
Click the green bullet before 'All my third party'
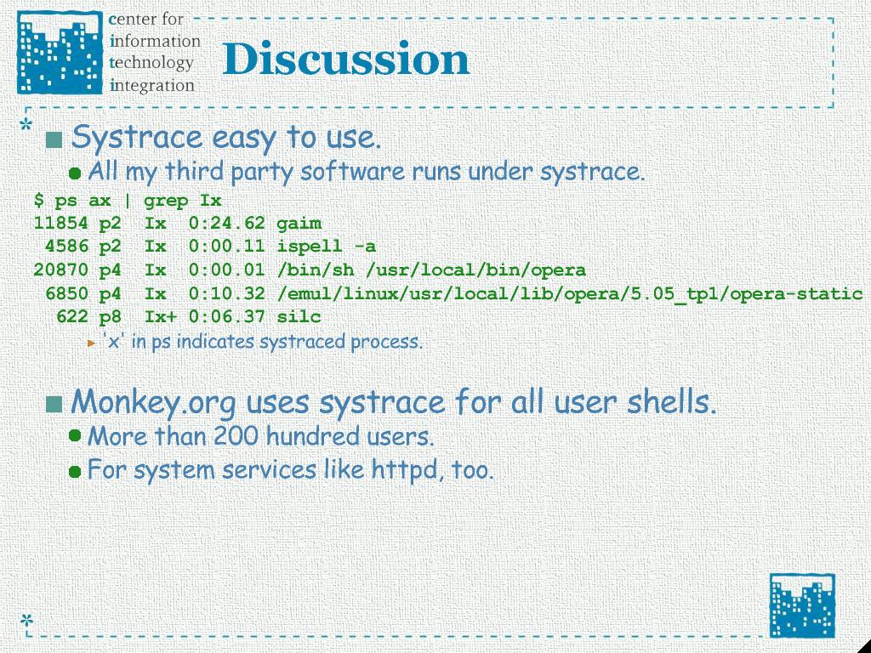(75, 173)
